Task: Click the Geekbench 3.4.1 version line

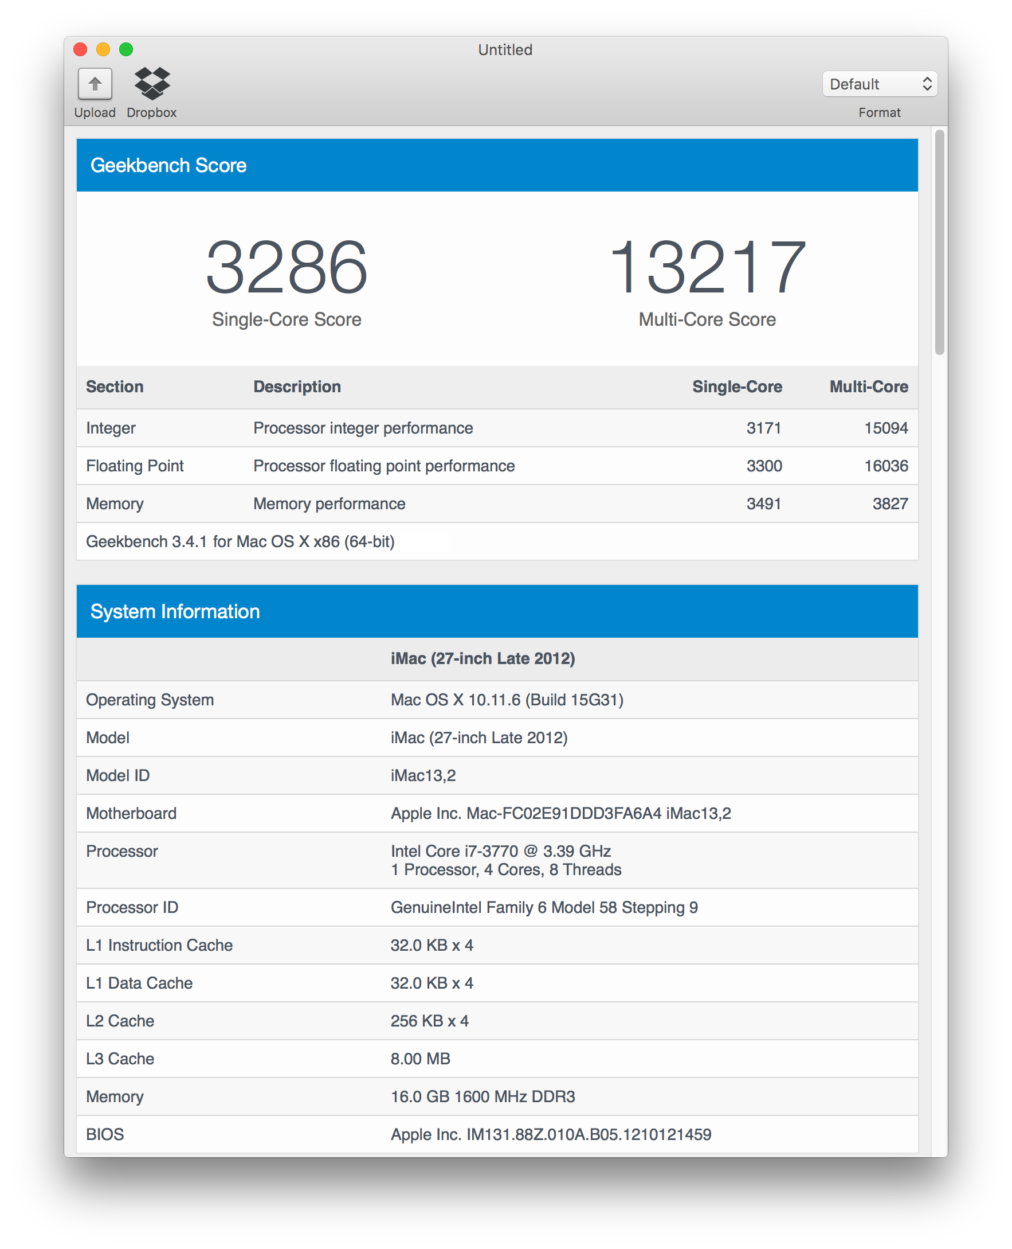Action: click(240, 542)
